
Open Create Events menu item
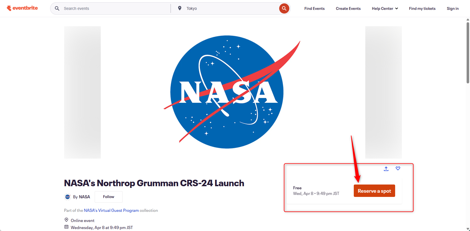(x=348, y=8)
